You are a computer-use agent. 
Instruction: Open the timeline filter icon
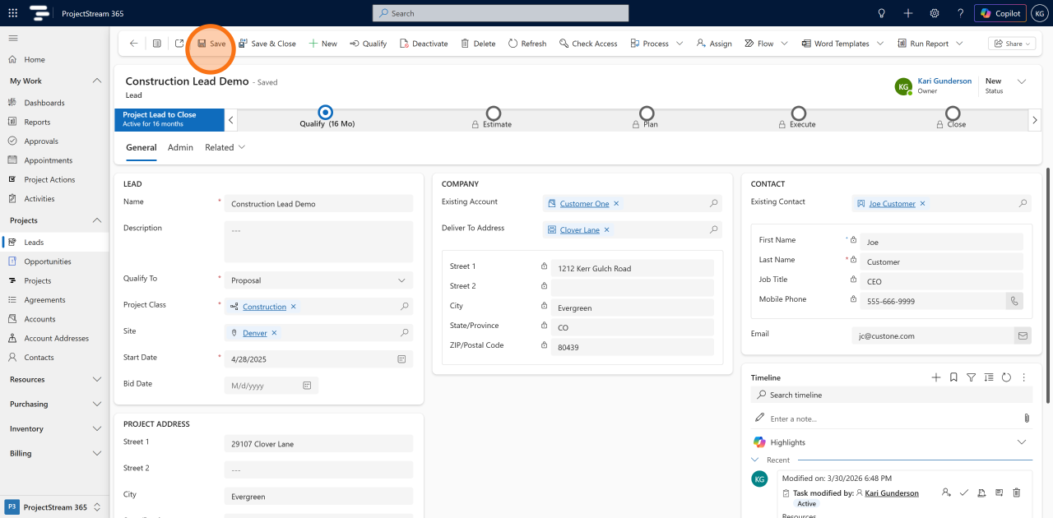[971, 377]
